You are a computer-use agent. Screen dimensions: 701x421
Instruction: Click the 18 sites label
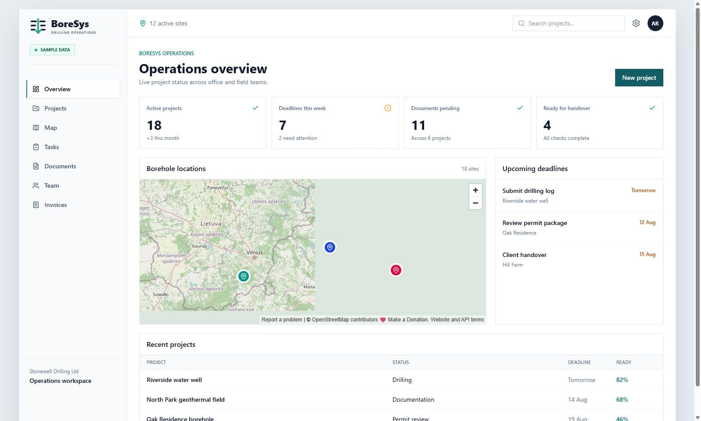coord(470,169)
